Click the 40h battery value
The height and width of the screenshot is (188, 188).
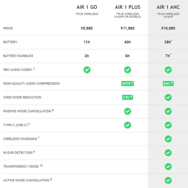[127, 42]
